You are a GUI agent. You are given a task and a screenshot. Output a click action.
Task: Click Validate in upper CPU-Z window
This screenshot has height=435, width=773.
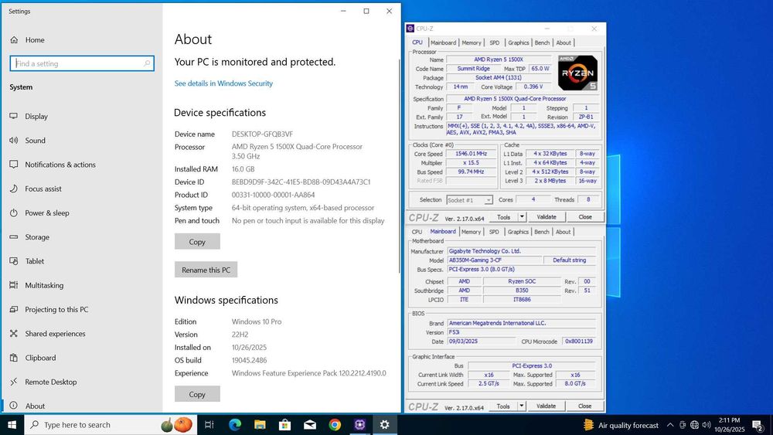pos(547,217)
